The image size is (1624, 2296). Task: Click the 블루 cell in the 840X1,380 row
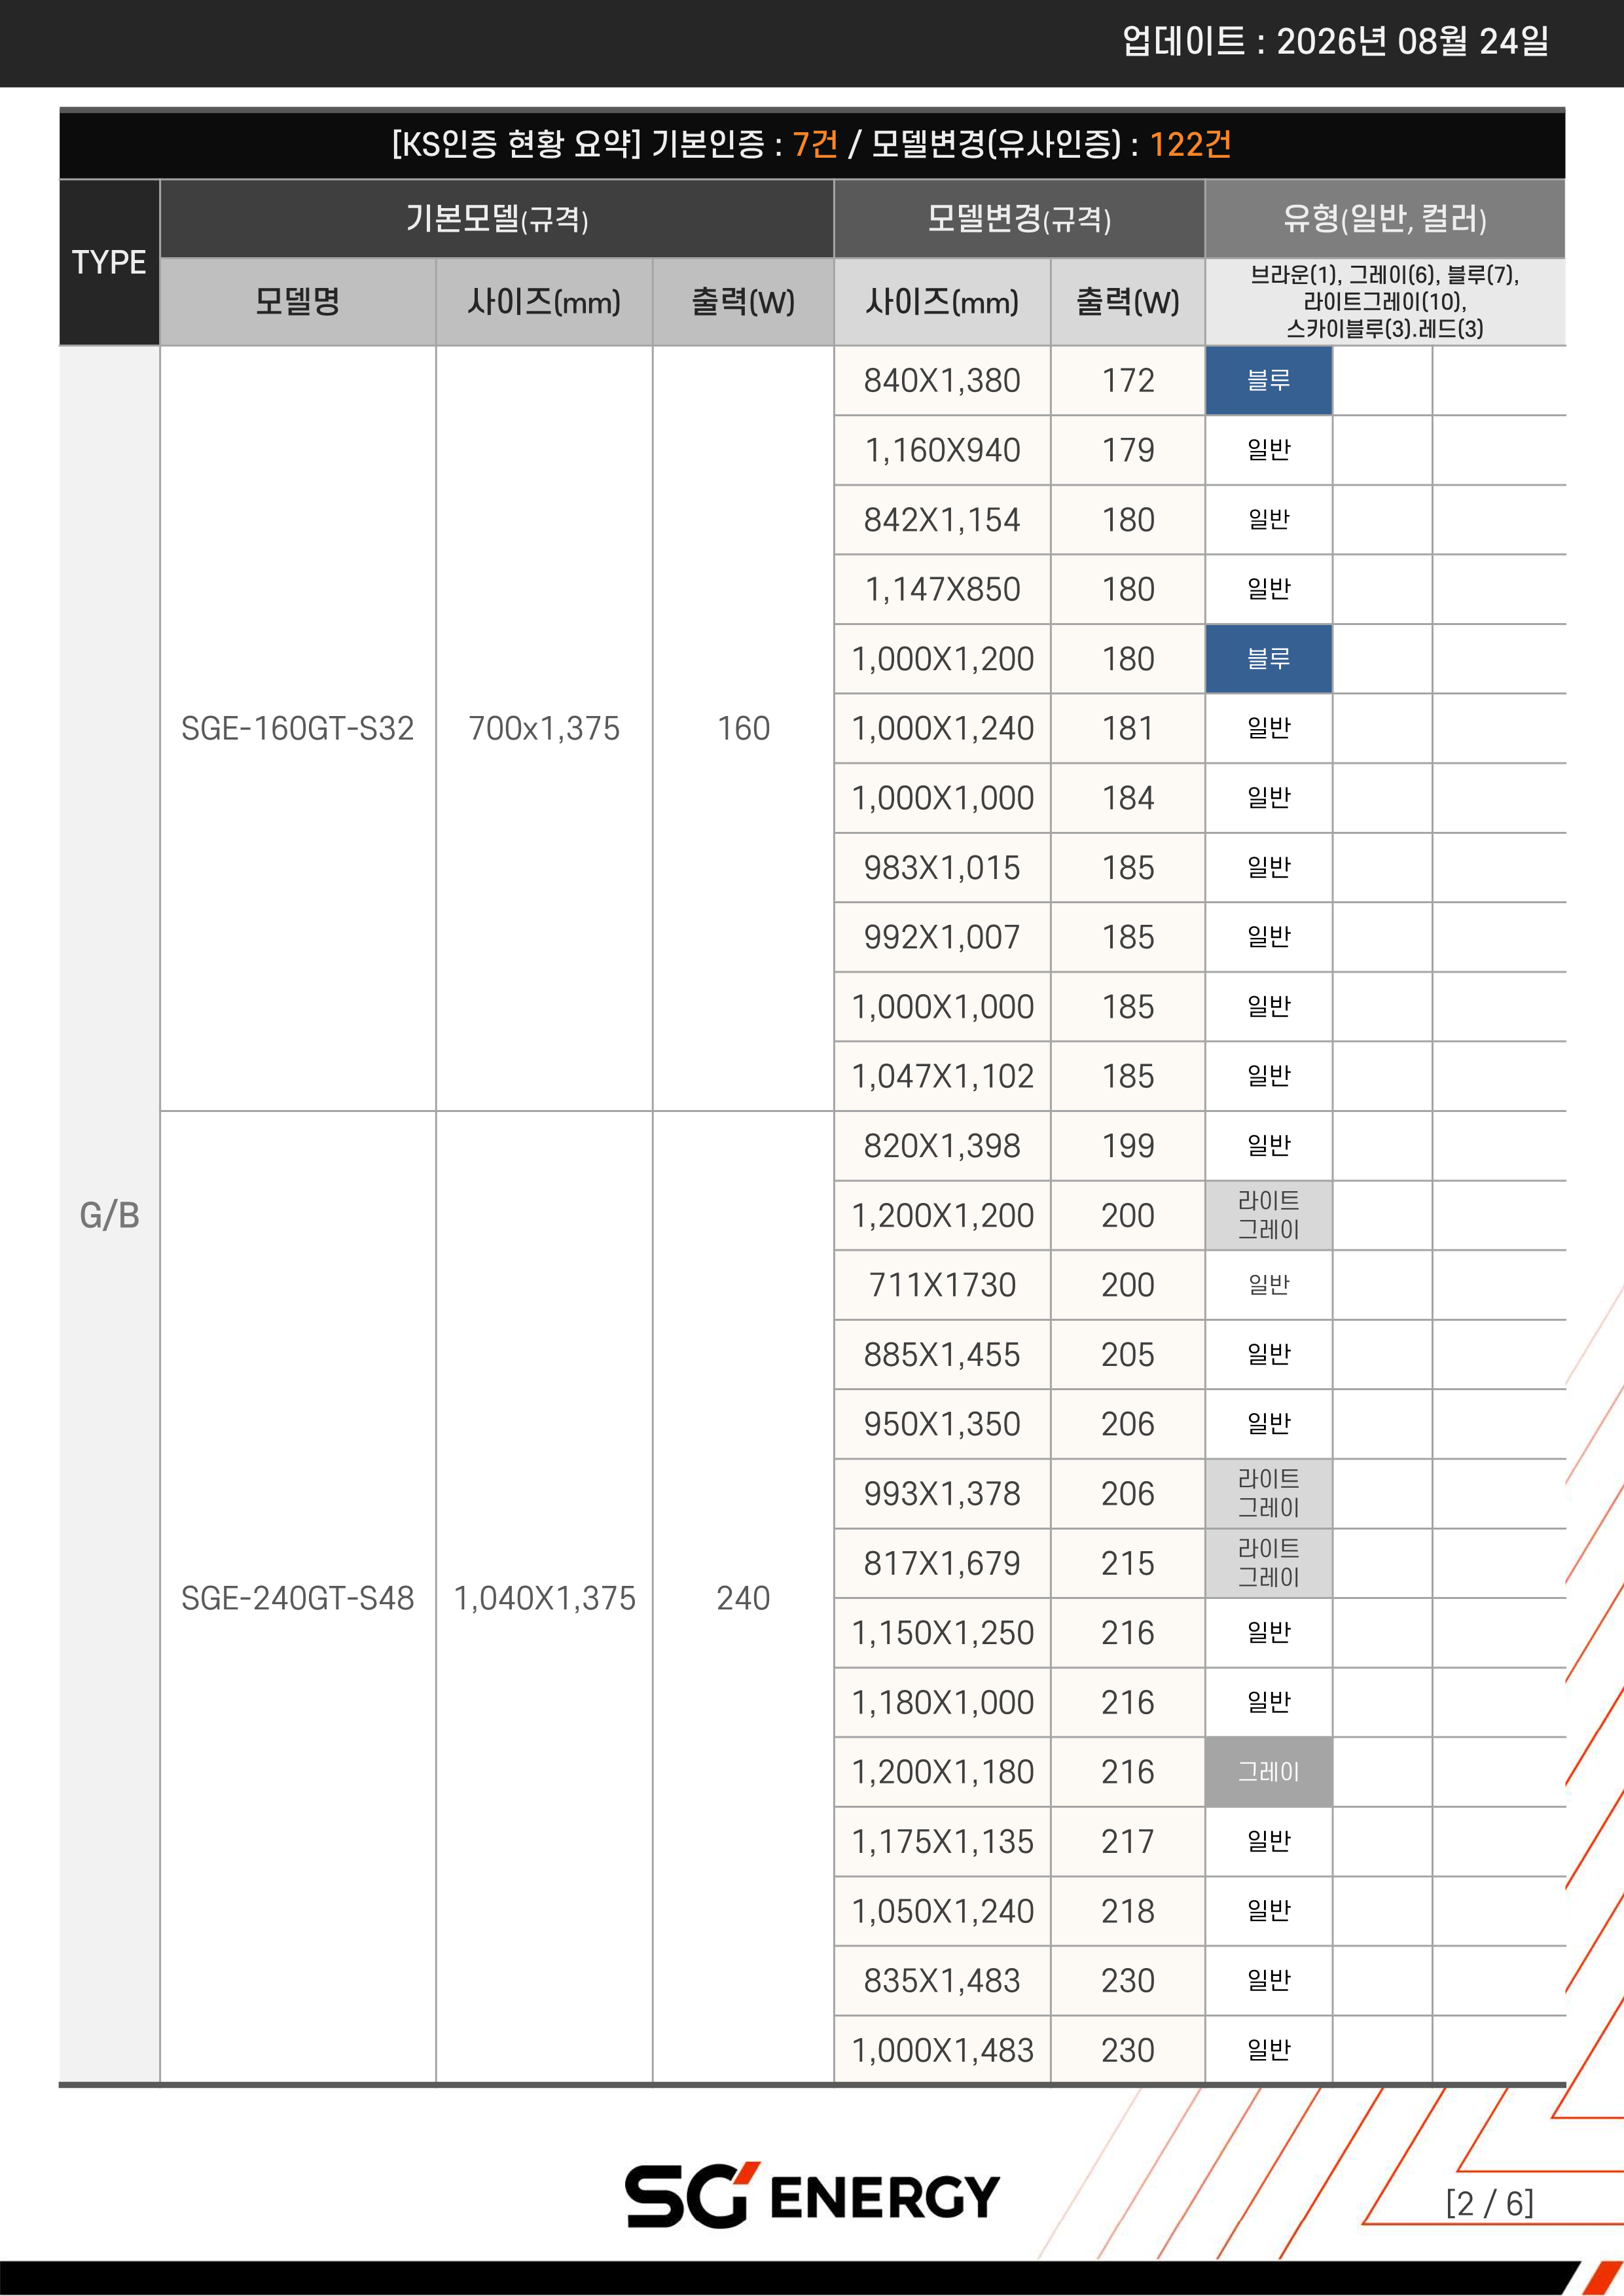pos(1269,381)
